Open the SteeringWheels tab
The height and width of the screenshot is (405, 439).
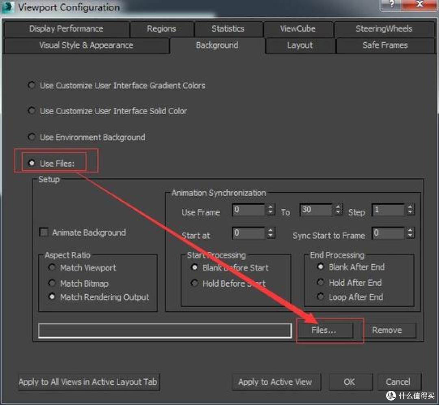[x=384, y=29]
